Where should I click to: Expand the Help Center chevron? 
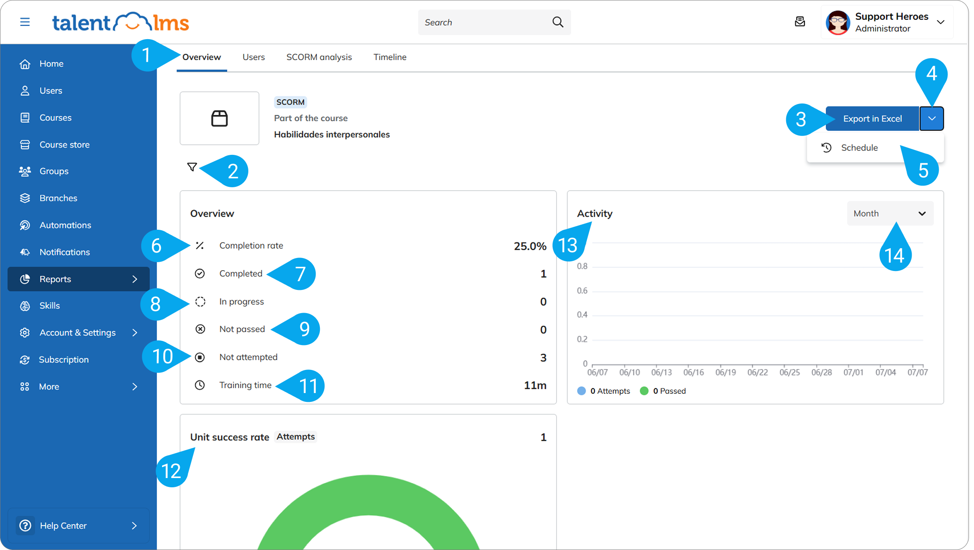(x=134, y=526)
